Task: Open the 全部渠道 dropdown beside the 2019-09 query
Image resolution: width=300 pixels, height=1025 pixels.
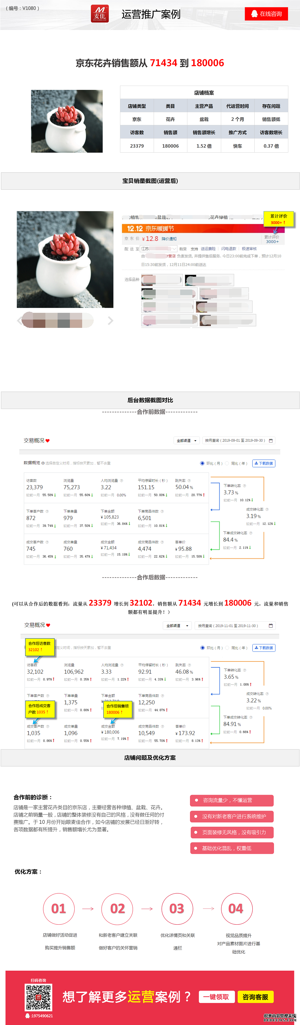Action: 186,441
